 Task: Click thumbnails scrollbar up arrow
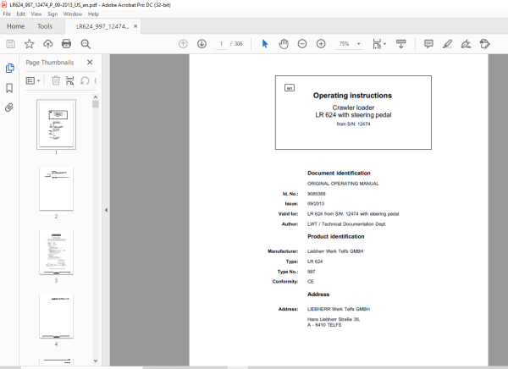click(95, 96)
